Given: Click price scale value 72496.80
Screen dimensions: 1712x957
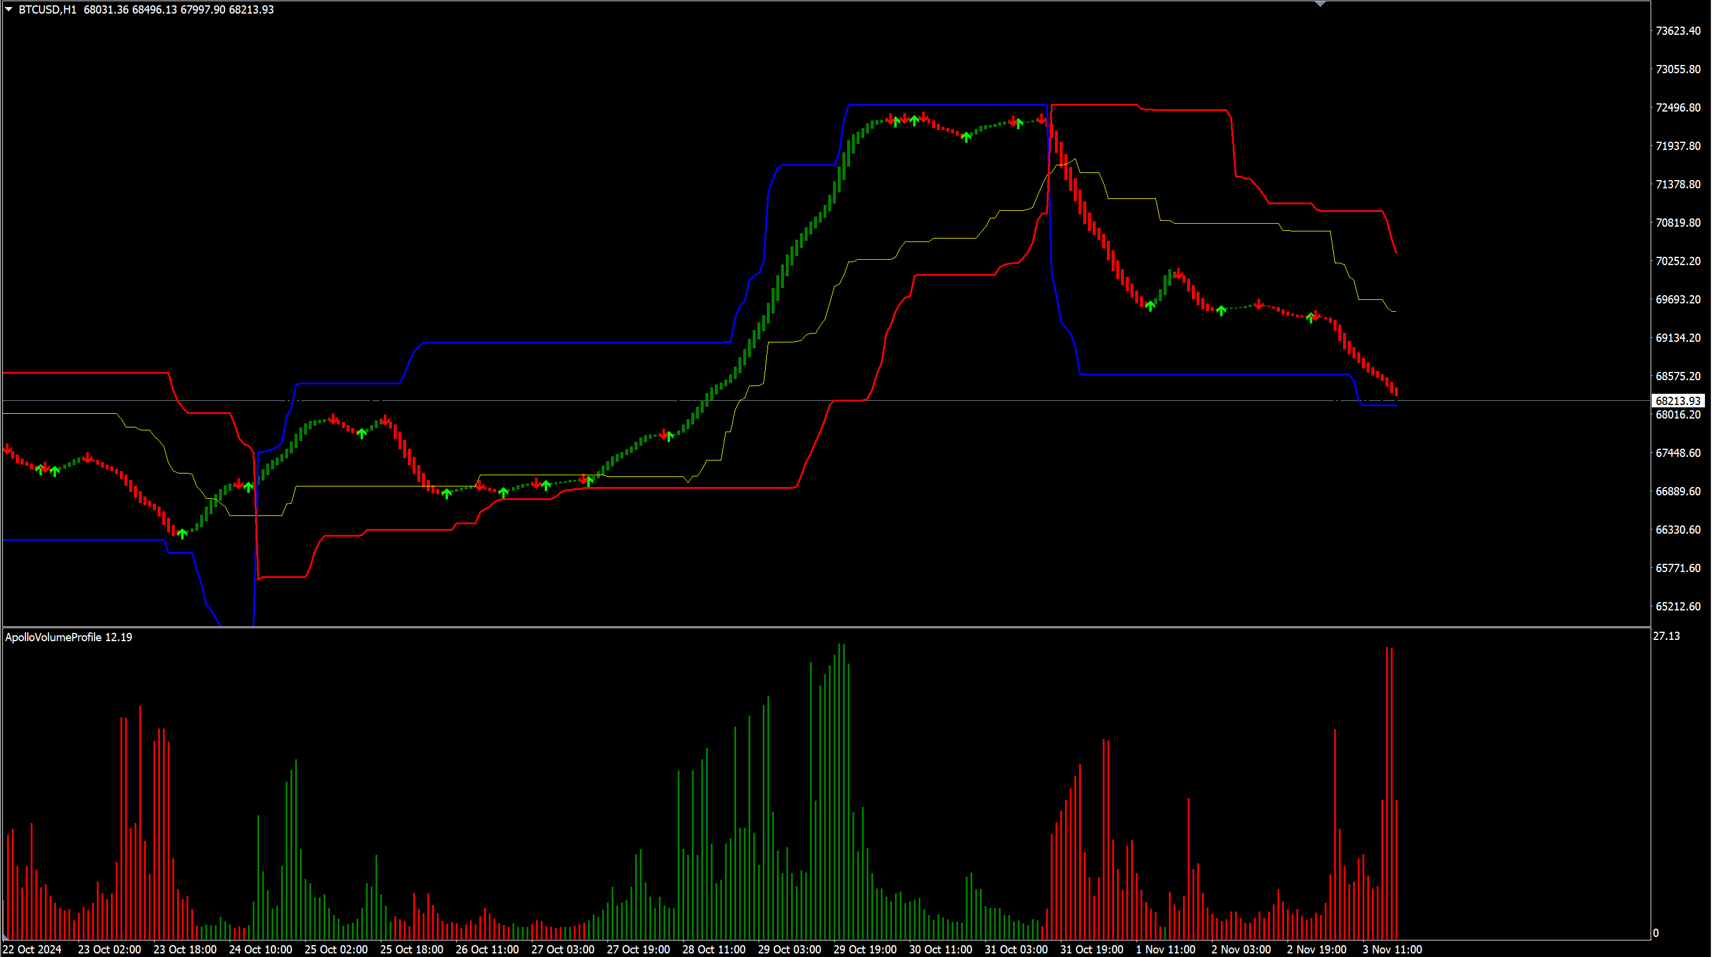Looking at the screenshot, I should point(1678,107).
